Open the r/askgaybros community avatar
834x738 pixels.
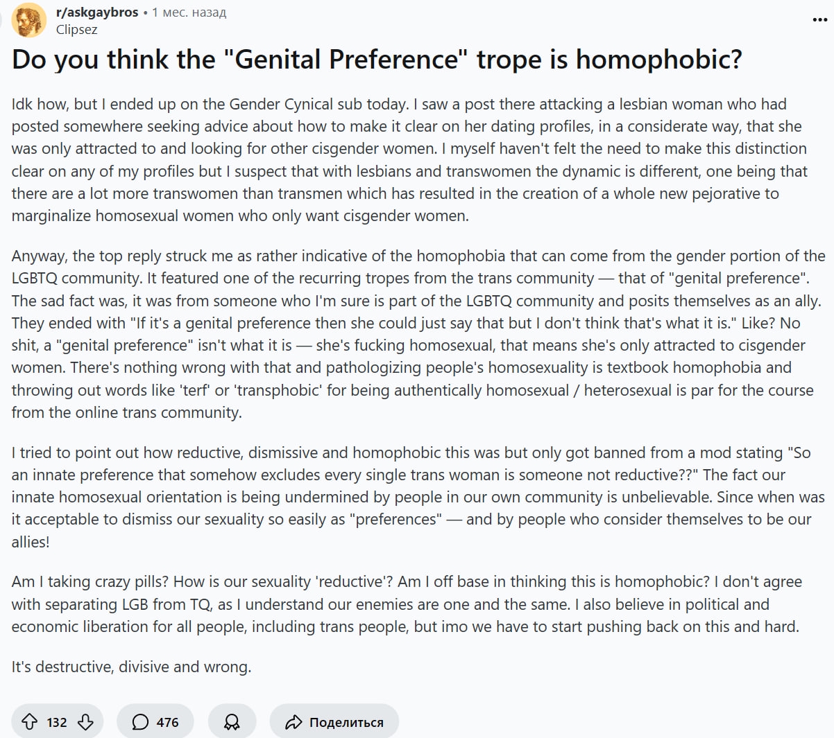pyautogui.click(x=29, y=21)
